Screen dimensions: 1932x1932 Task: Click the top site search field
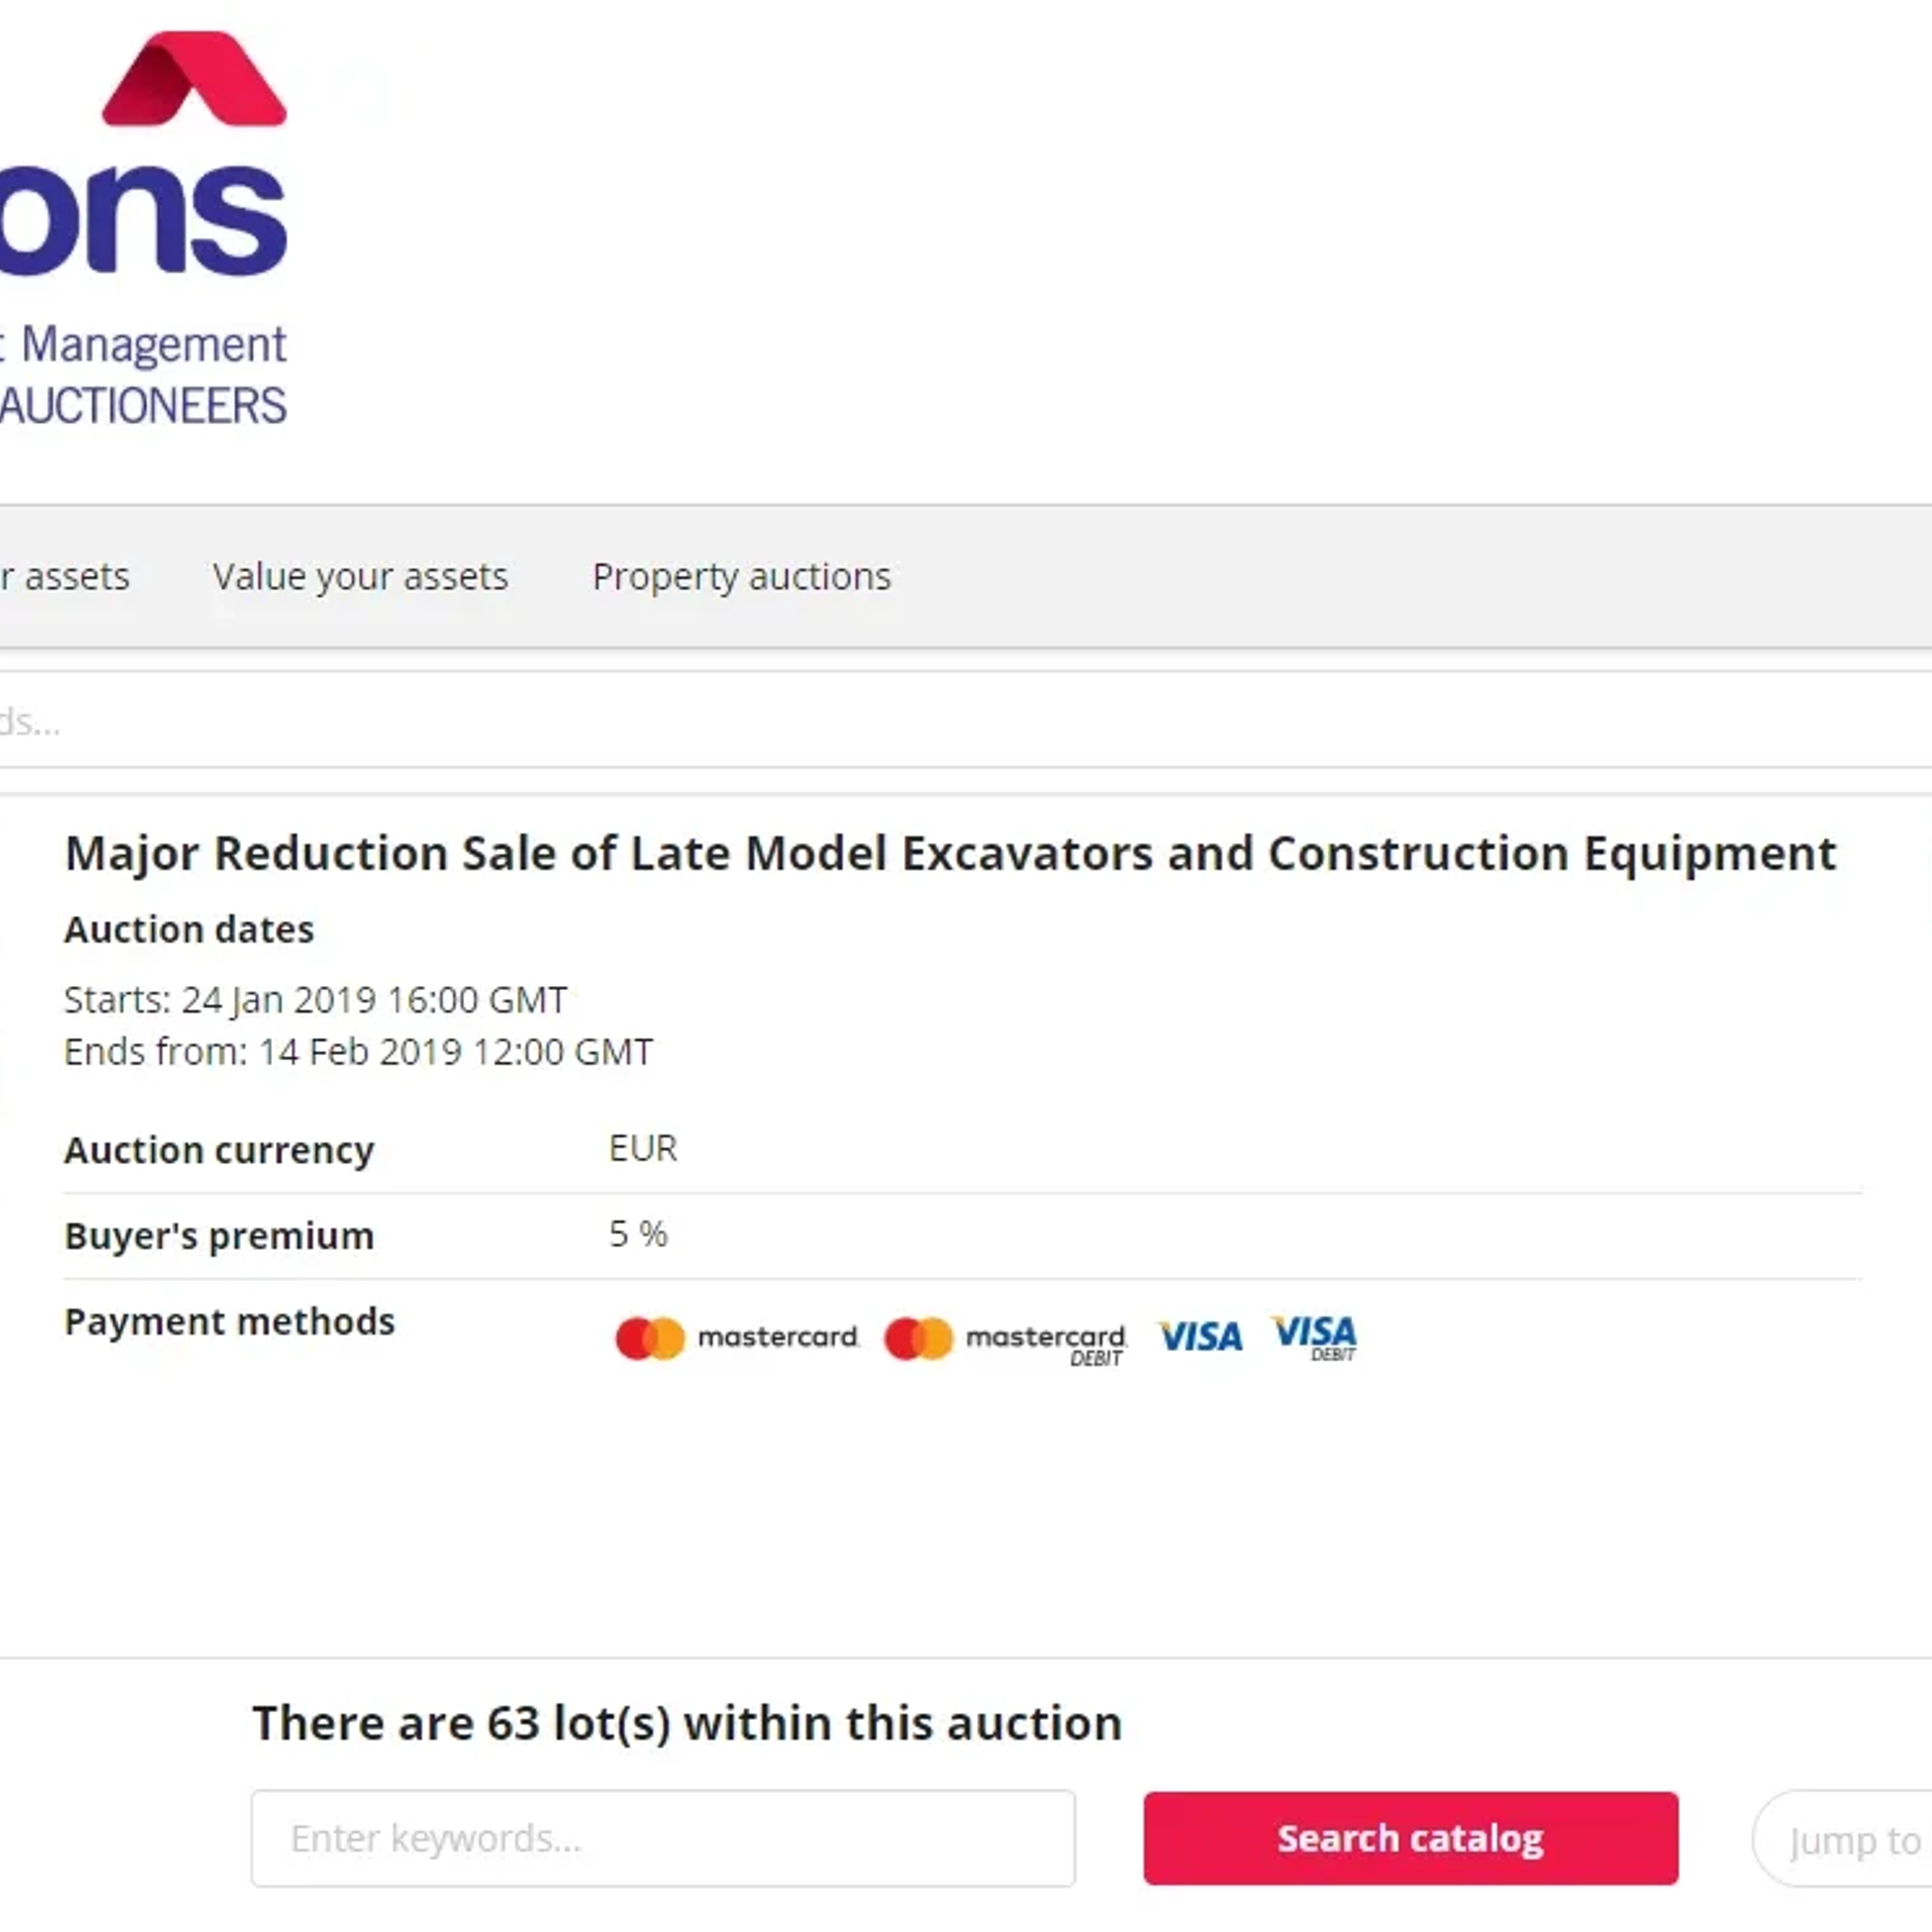pyautogui.click(x=900, y=721)
